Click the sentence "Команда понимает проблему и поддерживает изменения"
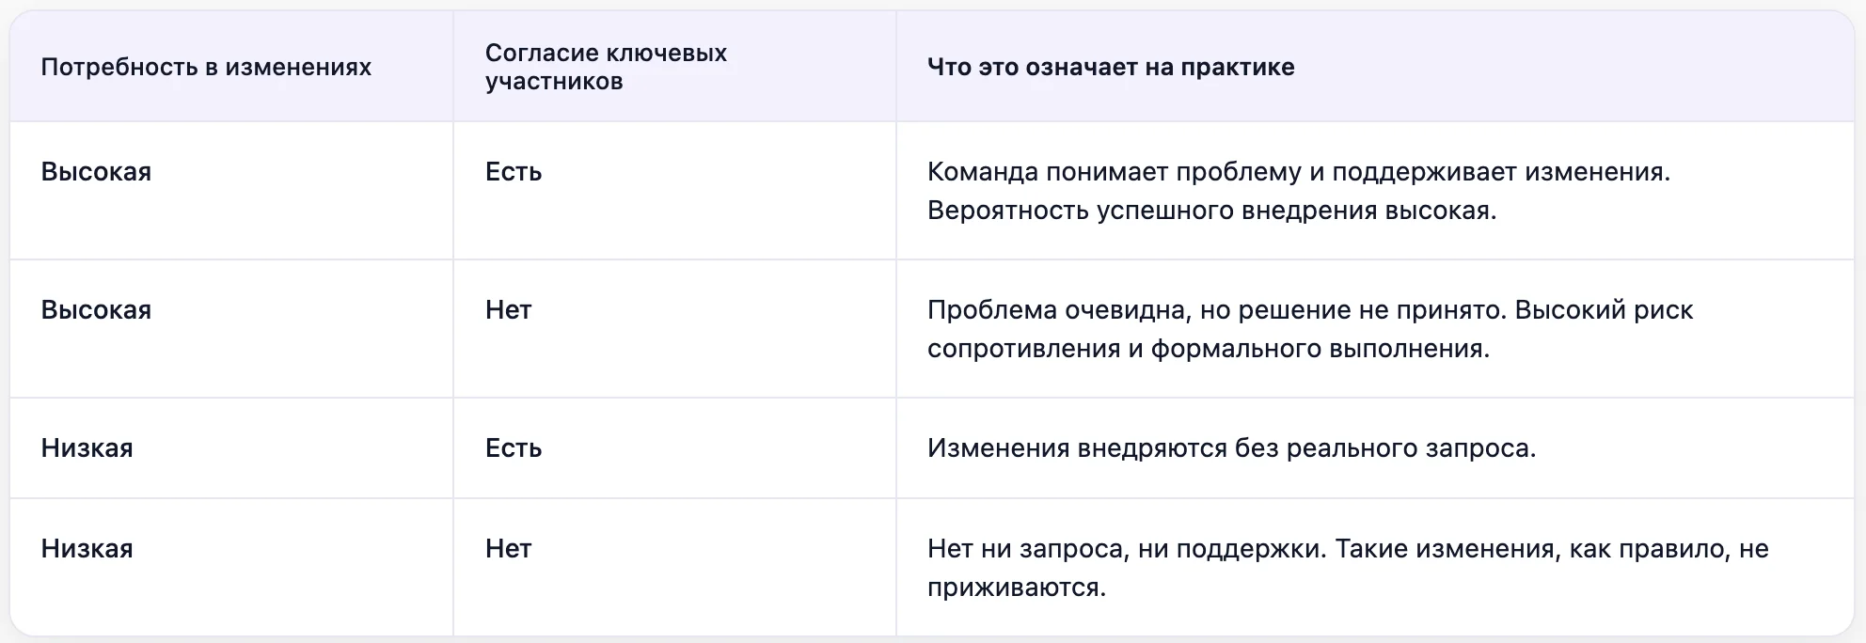This screenshot has width=1866, height=643. [1298, 172]
